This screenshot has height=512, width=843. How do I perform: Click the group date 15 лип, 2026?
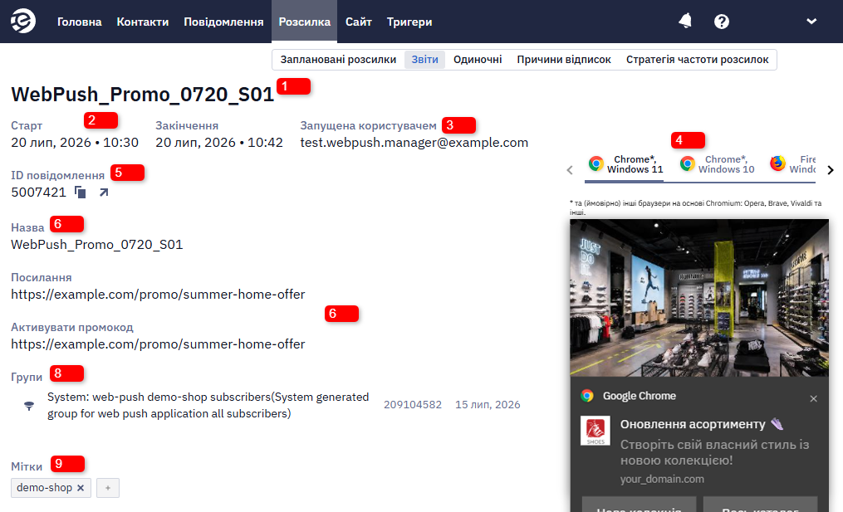tap(488, 405)
